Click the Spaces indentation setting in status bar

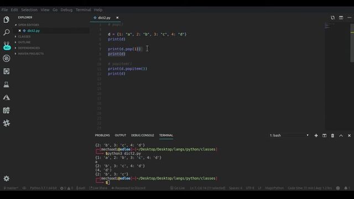236,188
